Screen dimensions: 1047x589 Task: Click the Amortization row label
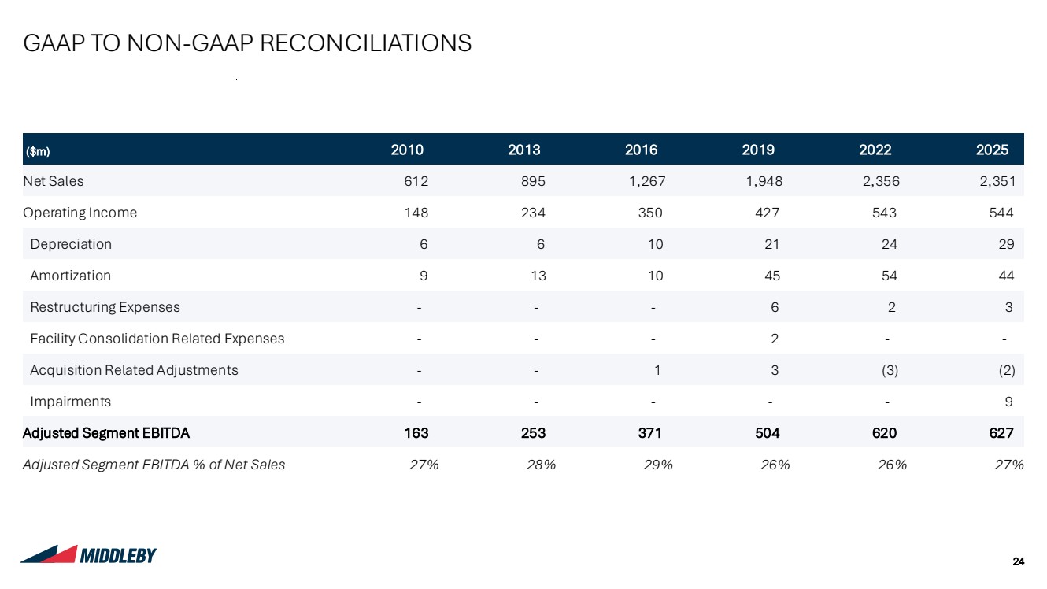[x=71, y=276]
